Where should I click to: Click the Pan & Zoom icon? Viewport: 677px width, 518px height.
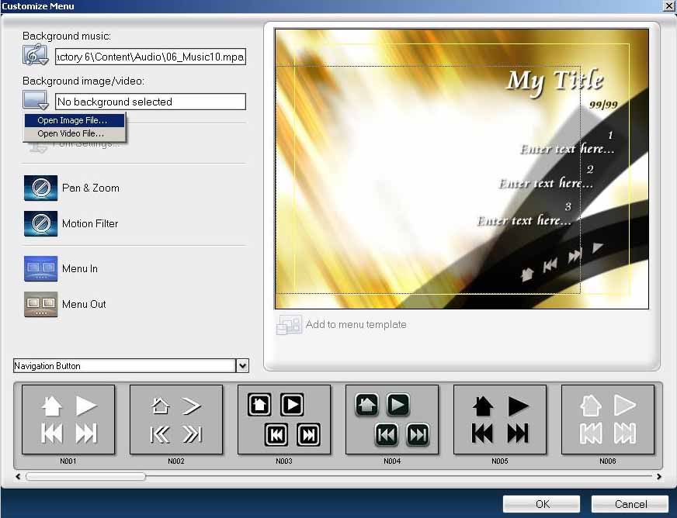(x=40, y=188)
